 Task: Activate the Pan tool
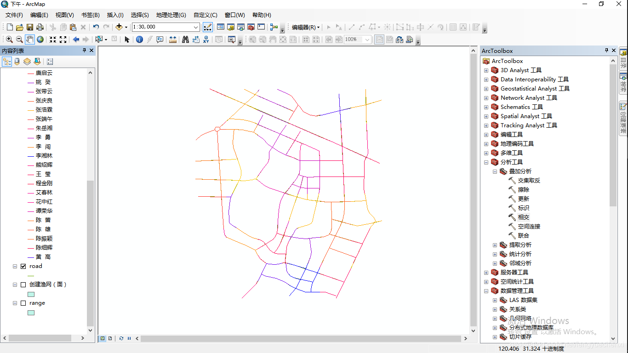pyautogui.click(x=29, y=40)
